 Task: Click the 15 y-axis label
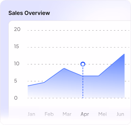click(16, 46)
